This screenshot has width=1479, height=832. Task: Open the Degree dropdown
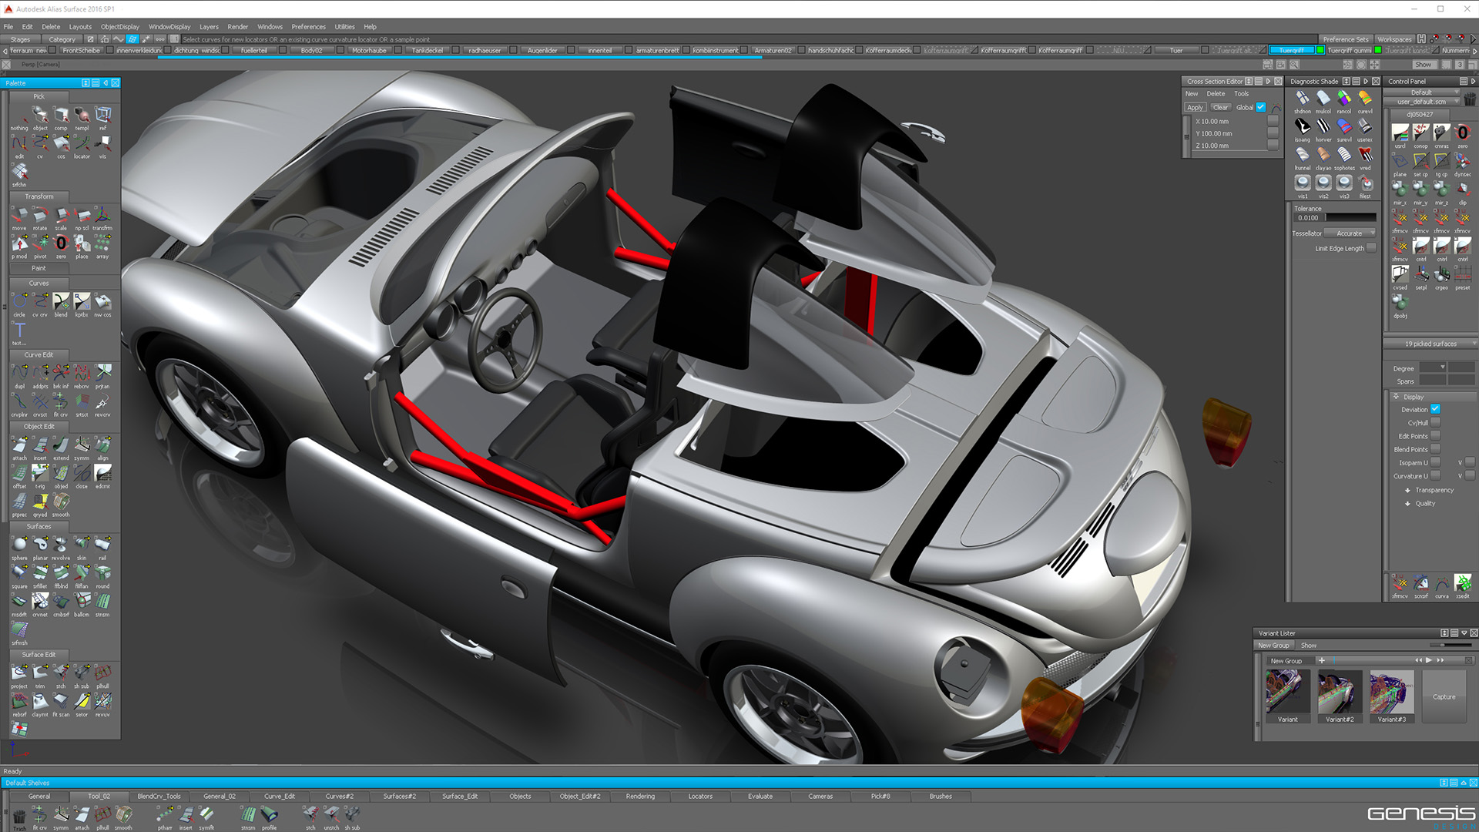click(1433, 368)
